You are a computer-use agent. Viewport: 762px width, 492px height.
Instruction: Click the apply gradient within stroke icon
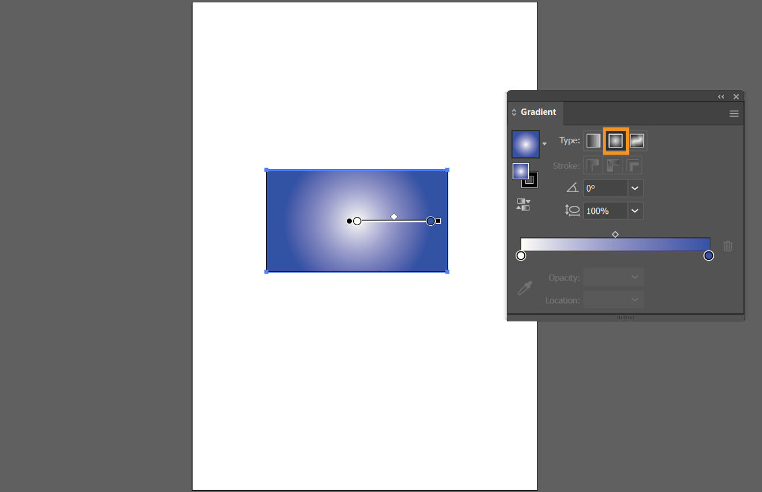[593, 166]
